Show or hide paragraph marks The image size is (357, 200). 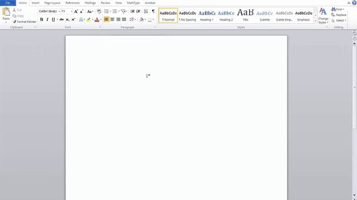153,11
